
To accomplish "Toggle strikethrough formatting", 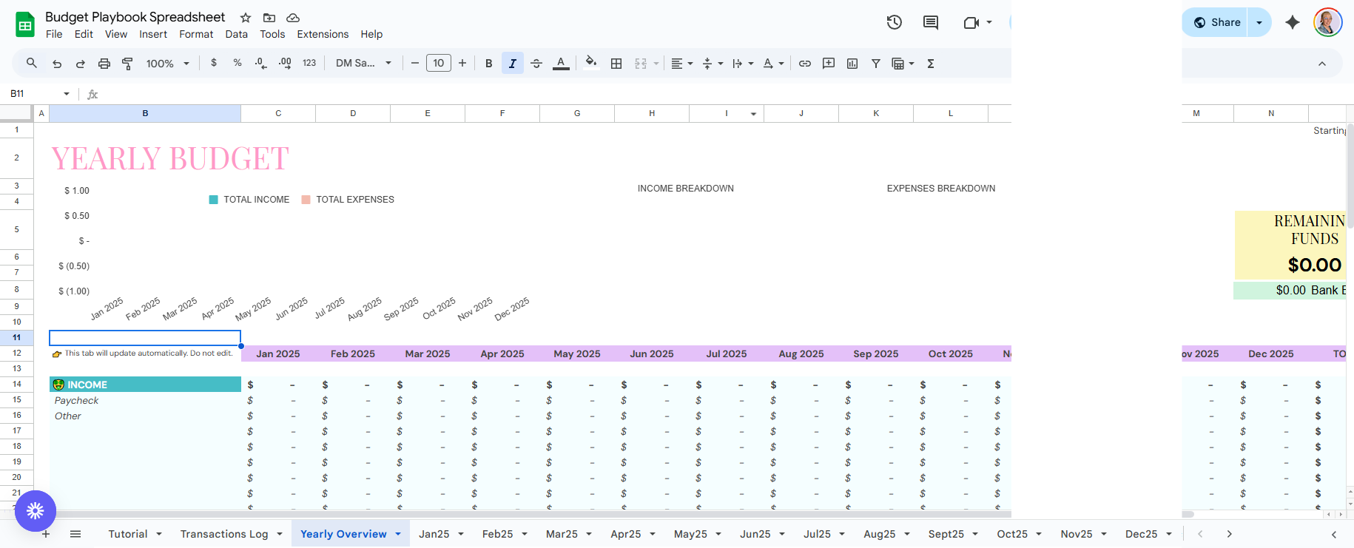I will 536,64.
